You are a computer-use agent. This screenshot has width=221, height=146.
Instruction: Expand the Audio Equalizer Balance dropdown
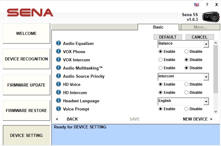click(x=206, y=44)
